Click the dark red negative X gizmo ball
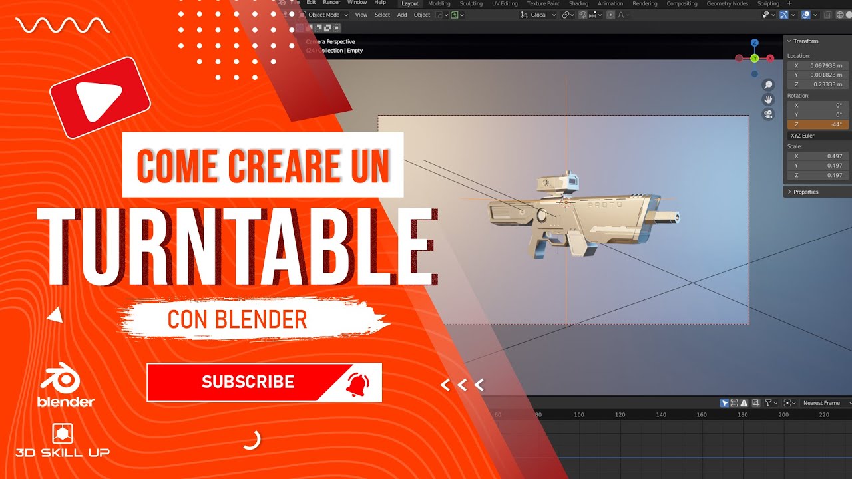 click(739, 59)
